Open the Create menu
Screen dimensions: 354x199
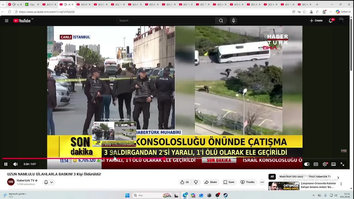click(316, 21)
